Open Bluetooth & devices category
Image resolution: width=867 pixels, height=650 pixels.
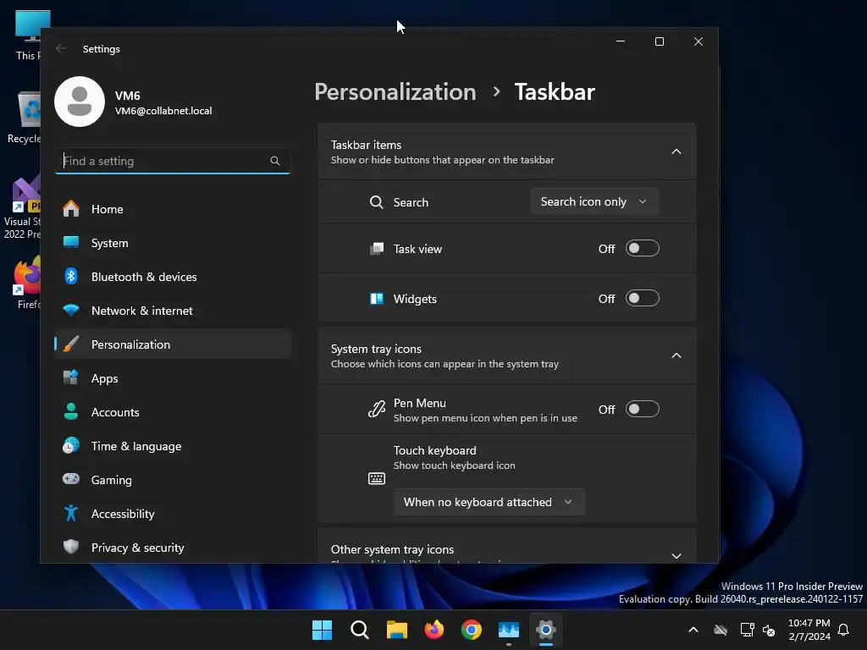(173, 277)
